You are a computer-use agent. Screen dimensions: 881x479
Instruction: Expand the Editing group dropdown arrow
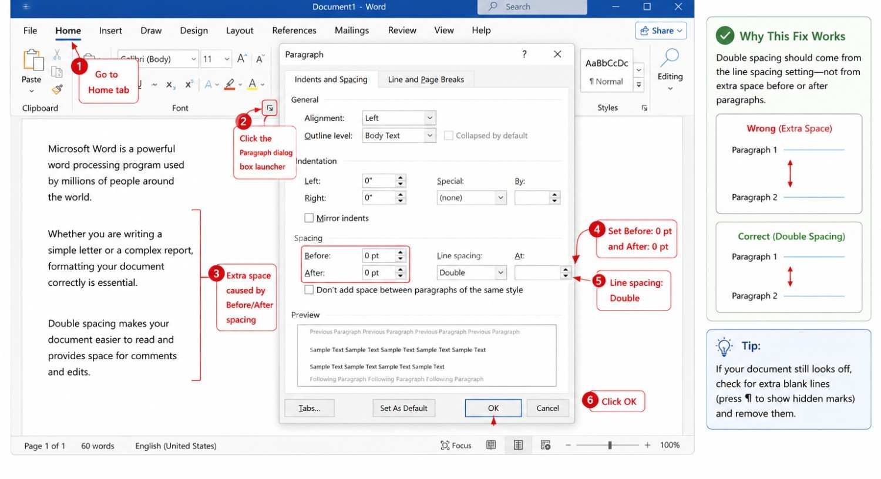click(x=670, y=89)
